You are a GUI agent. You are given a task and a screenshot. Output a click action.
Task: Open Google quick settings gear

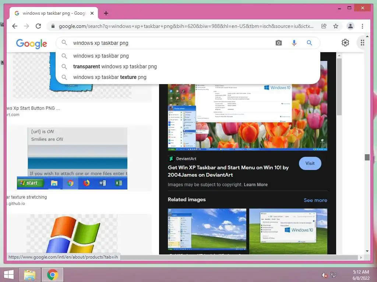(x=345, y=43)
